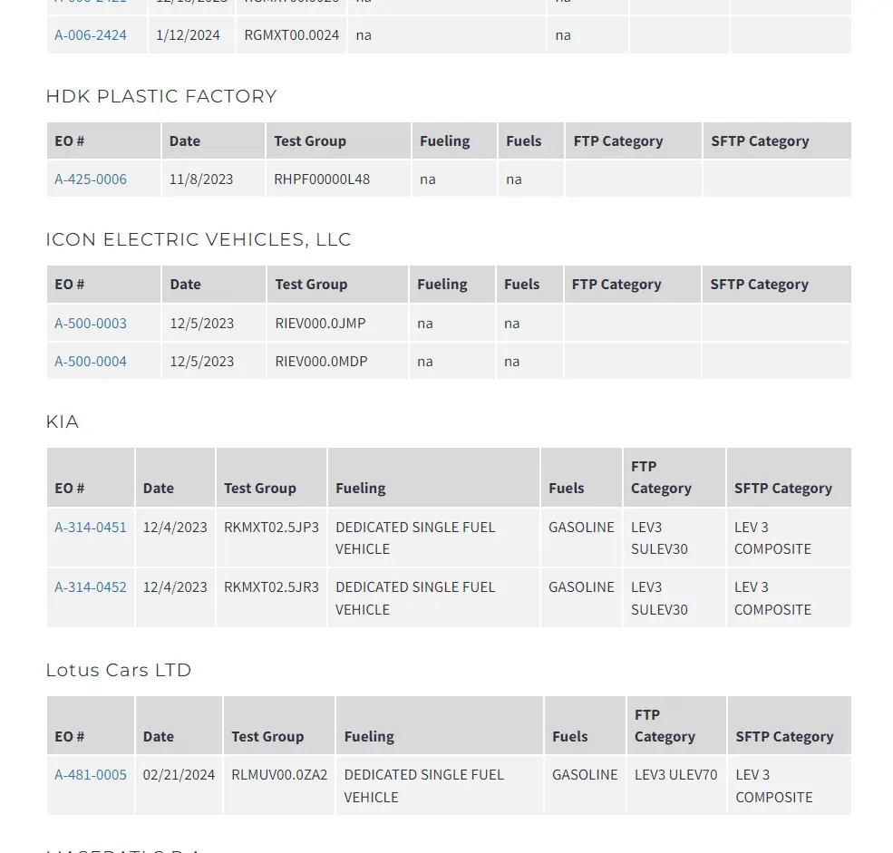
Task: Click the 02/21/2024 date cell
Action: pos(180,774)
